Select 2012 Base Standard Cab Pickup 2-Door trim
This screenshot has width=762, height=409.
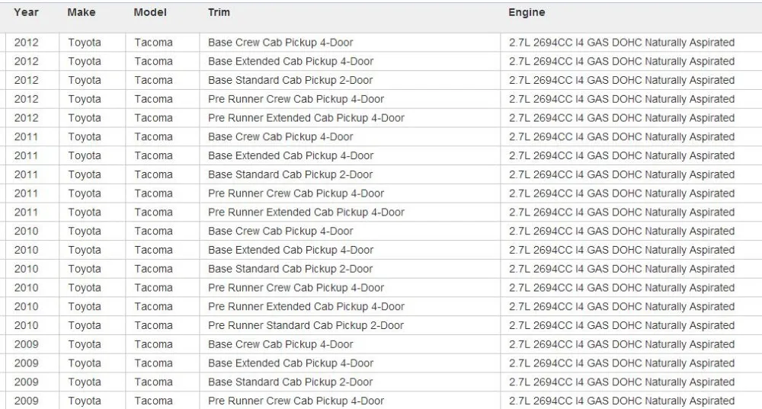290,80
